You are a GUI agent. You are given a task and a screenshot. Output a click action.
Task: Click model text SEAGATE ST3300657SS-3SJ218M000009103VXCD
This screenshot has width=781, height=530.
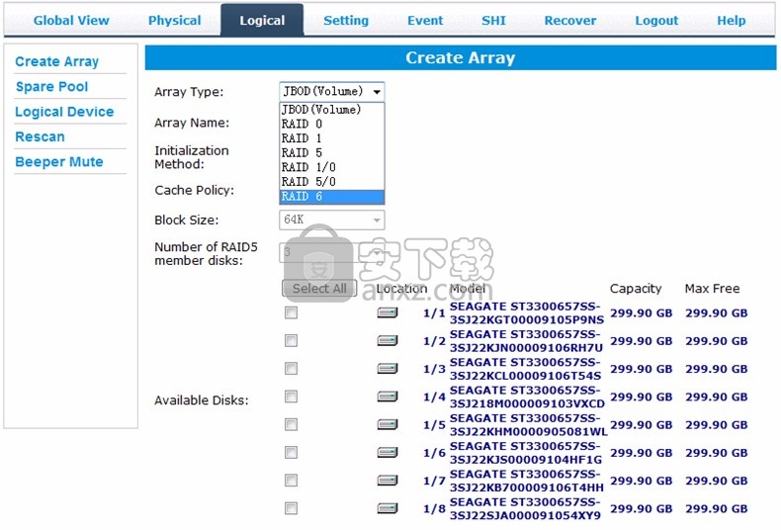tap(527, 397)
